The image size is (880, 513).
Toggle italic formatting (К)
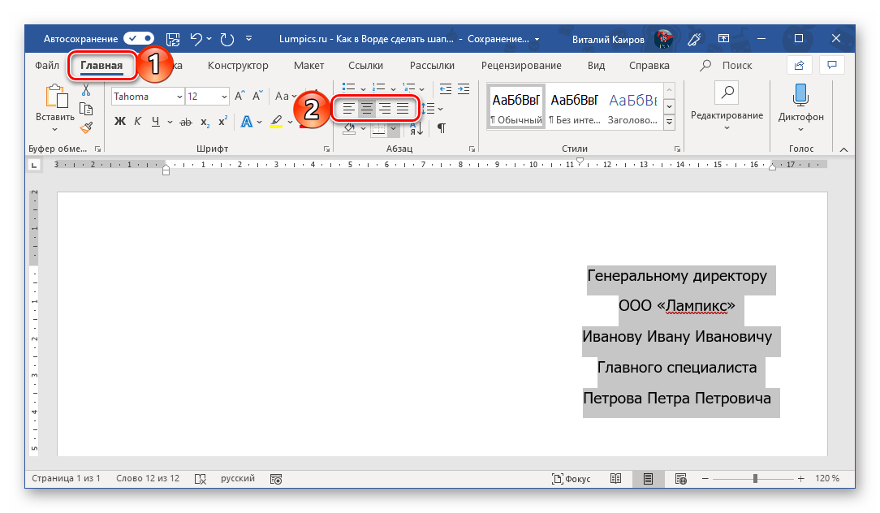point(137,122)
